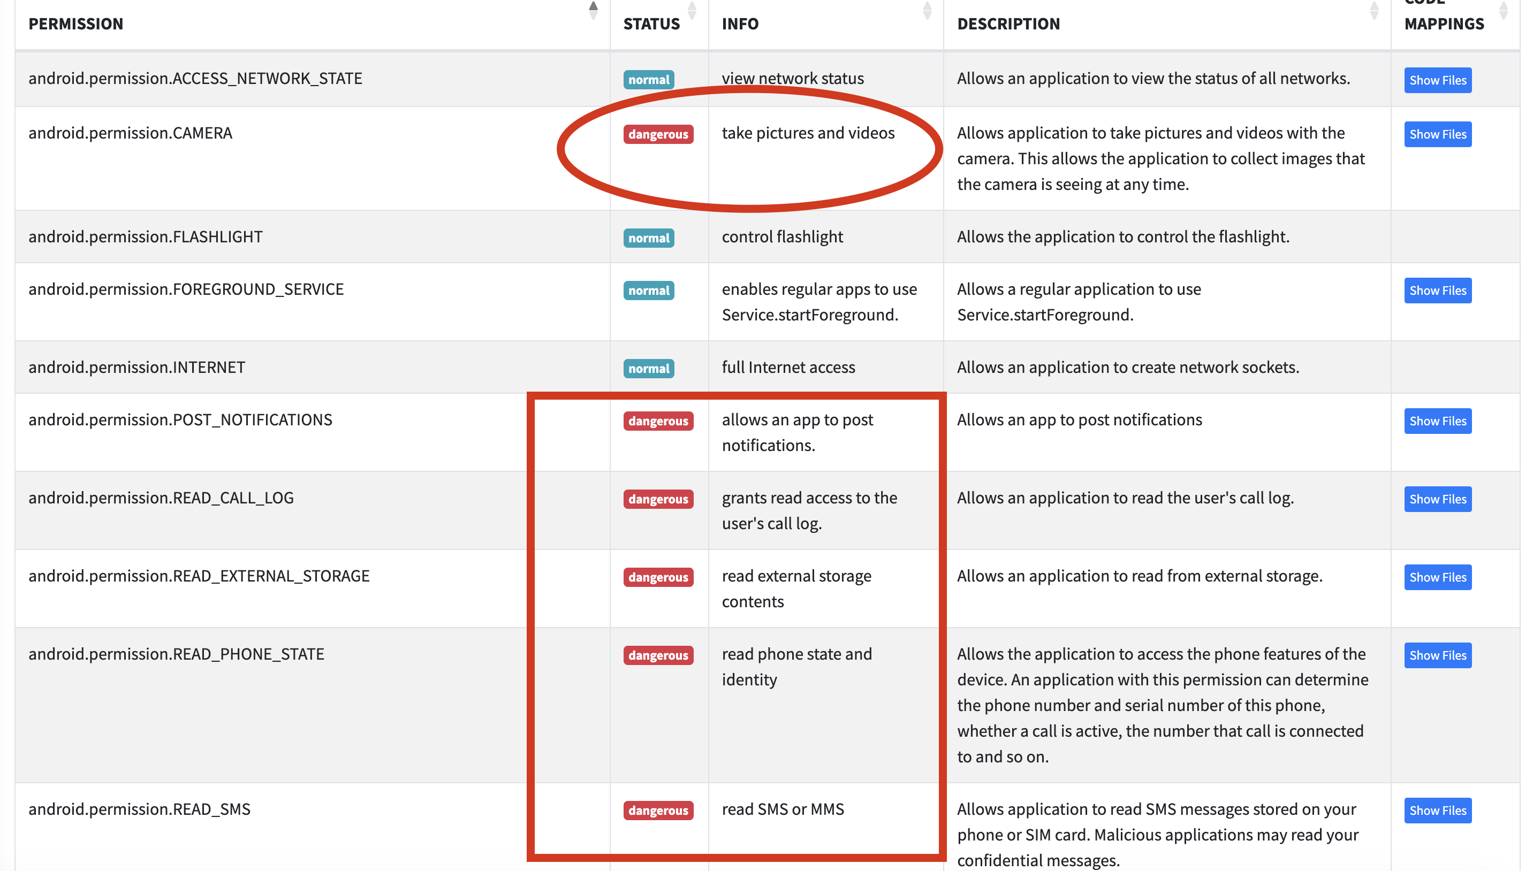
Task: Click the DESCRIPTION column sort icon
Action: [1374, 11]
